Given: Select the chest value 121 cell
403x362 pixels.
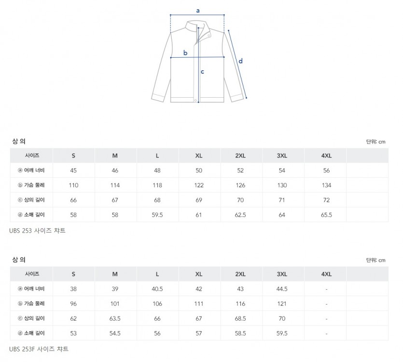Looking at the screenshot, I should [x=282, y=304].
